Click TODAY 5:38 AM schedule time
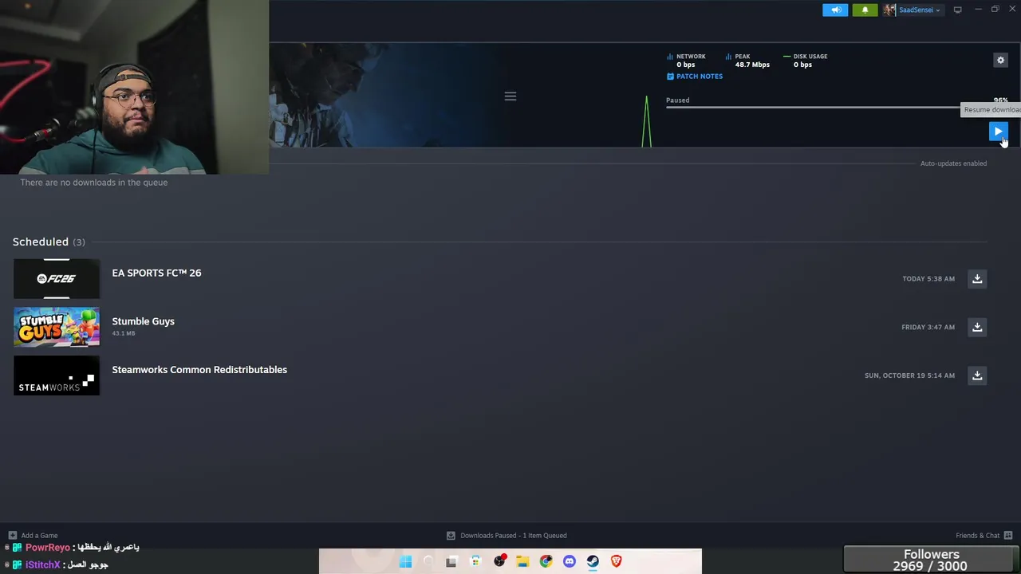The width and height of the screenshot is (1021, 574). pos(928,279)
